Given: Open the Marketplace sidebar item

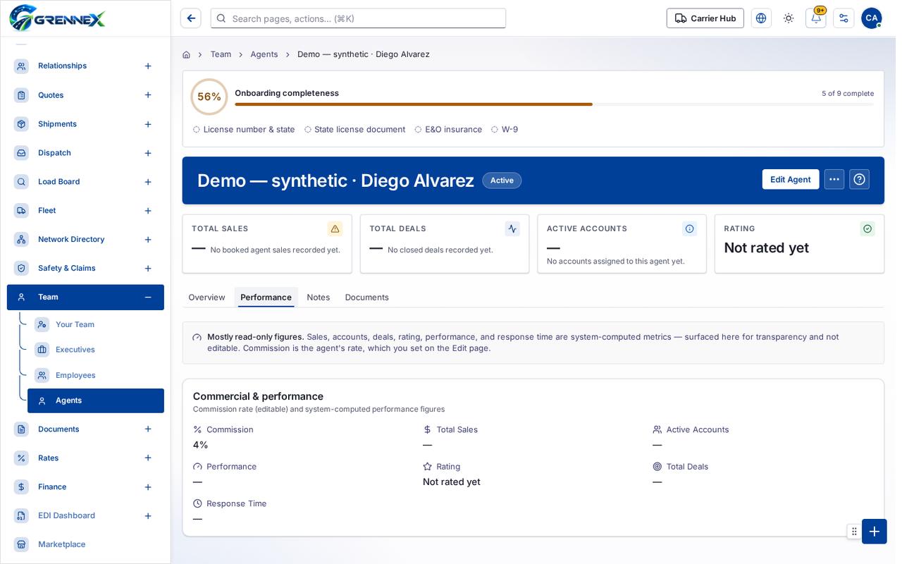Looking at the screenshot, I should pyautogui.click(x=85, y=544).
